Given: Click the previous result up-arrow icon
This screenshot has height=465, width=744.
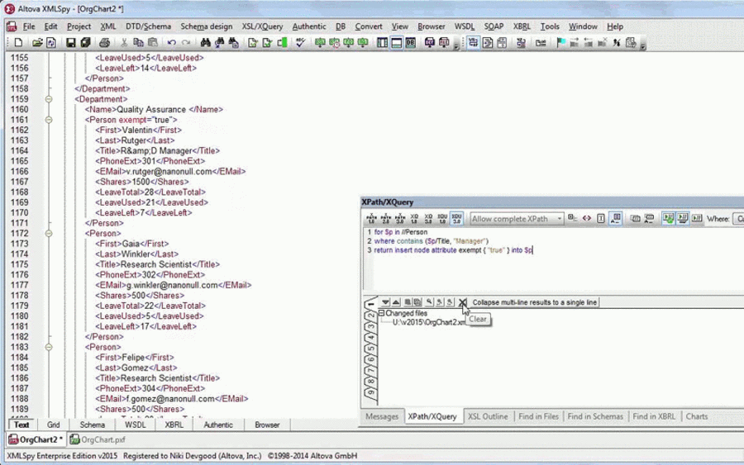Looking at the screenshot, I should coord(396,302).
